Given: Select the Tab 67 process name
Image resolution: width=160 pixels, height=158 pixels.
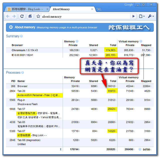Looking at the screenshot, I should tap(21, 131).
